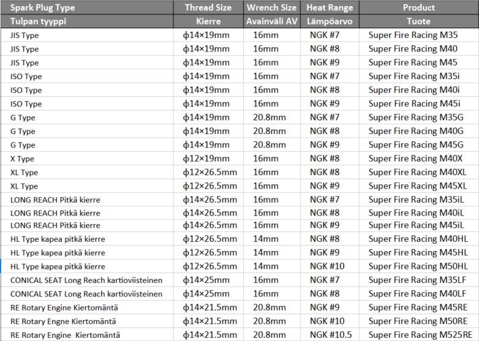The image size is (479, 341).
Task: Select cell Super Fire Racing M40LF
Action: point(419,294)
